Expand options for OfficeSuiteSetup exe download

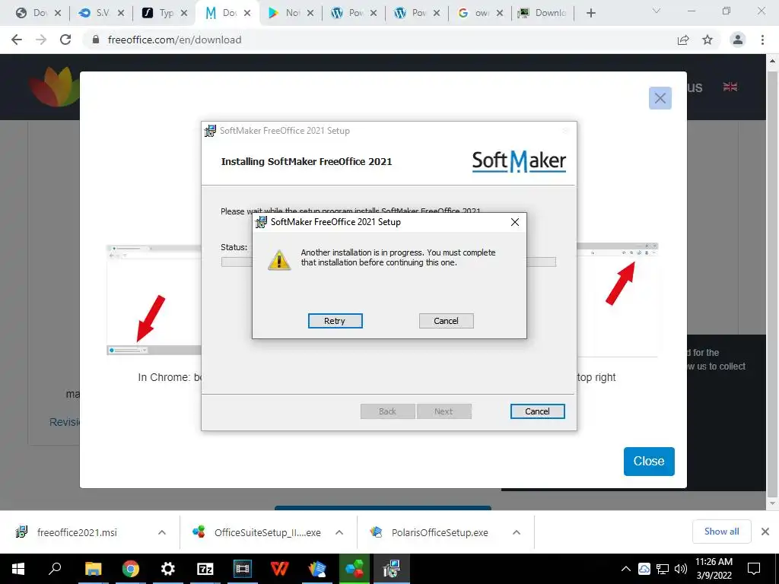[339, 532]
